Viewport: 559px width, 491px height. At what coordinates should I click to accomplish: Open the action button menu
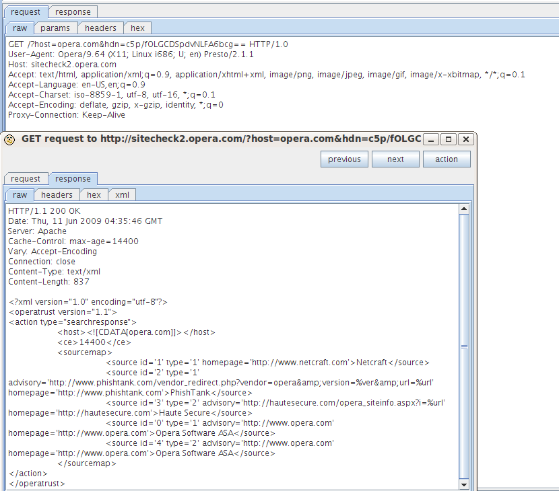pyautogui.click(x=447, y=159)
